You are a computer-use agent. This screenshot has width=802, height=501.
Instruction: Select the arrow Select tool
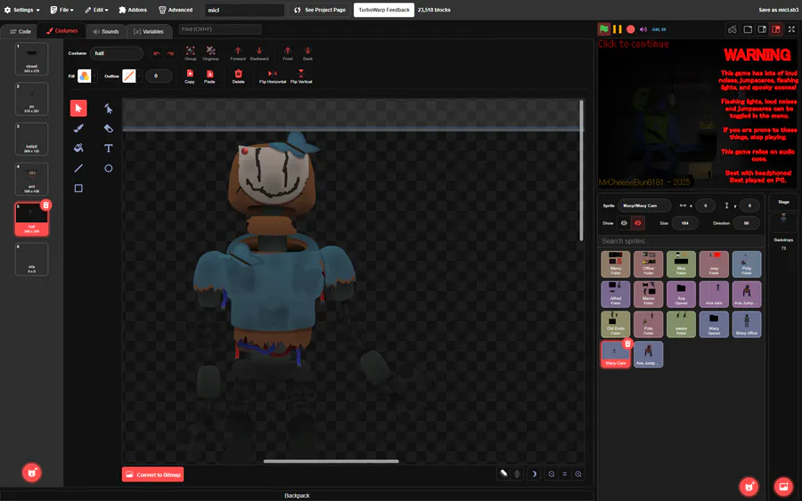(78, 109)
